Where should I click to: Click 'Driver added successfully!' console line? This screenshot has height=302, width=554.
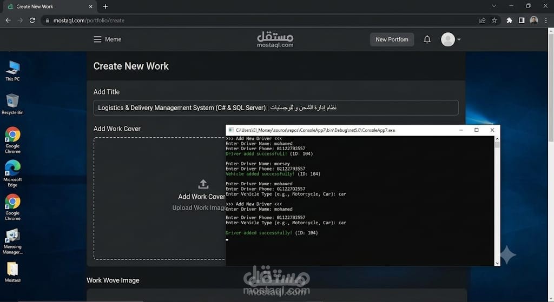[272, 233]
